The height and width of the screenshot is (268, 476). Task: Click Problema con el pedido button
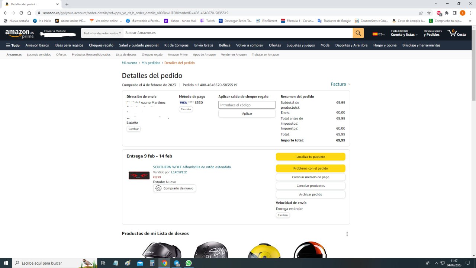click(x=311, y=168)
